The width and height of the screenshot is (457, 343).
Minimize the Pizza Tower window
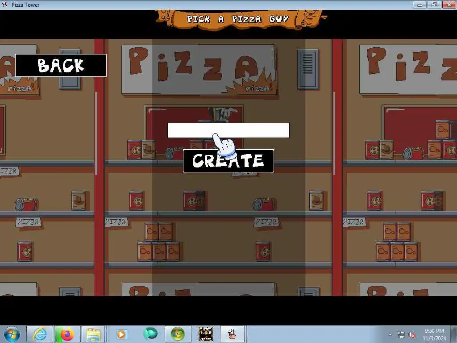tap(420, 4)
